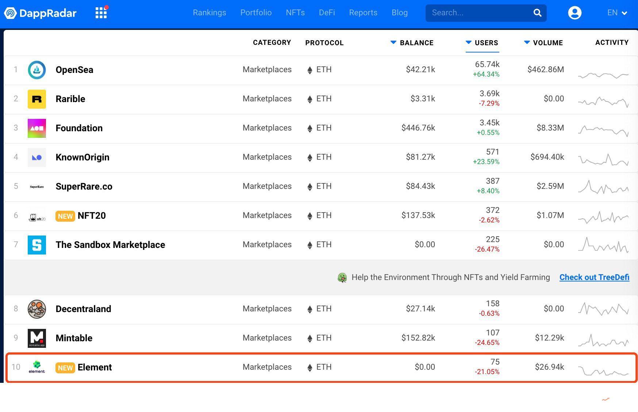Open the KnownOrigin marketplace entry

[x=82, y=158]
